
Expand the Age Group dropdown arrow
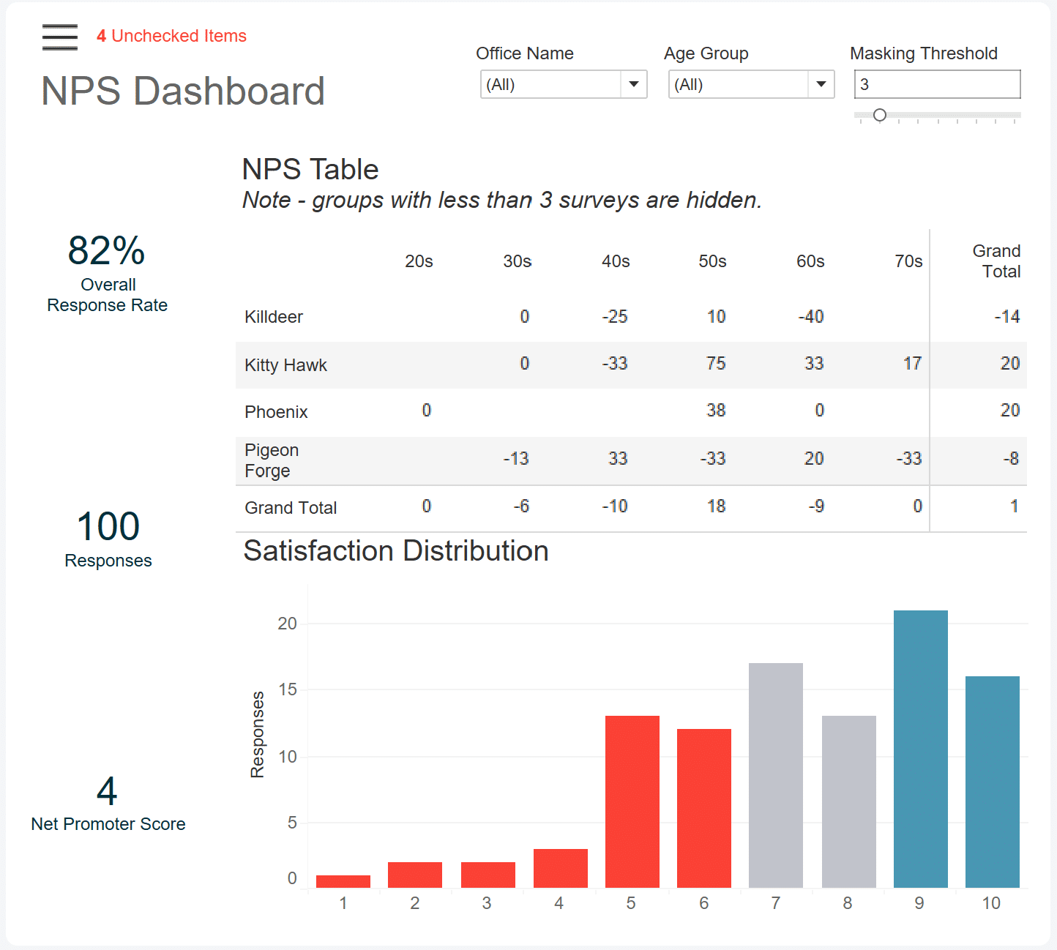pos(821,84)
